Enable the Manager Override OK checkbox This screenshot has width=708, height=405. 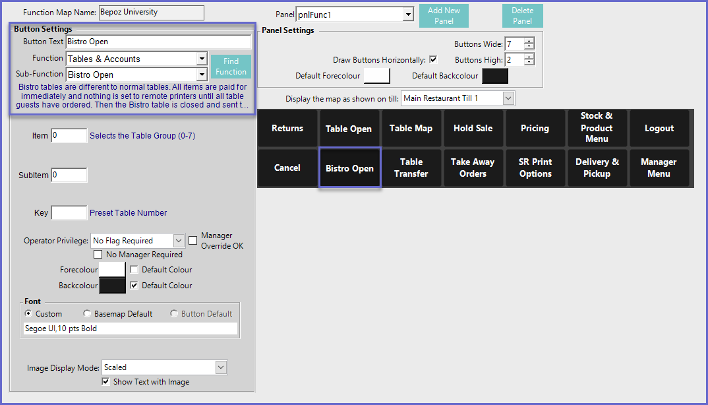pyautogui.click(x=192, y=241)
